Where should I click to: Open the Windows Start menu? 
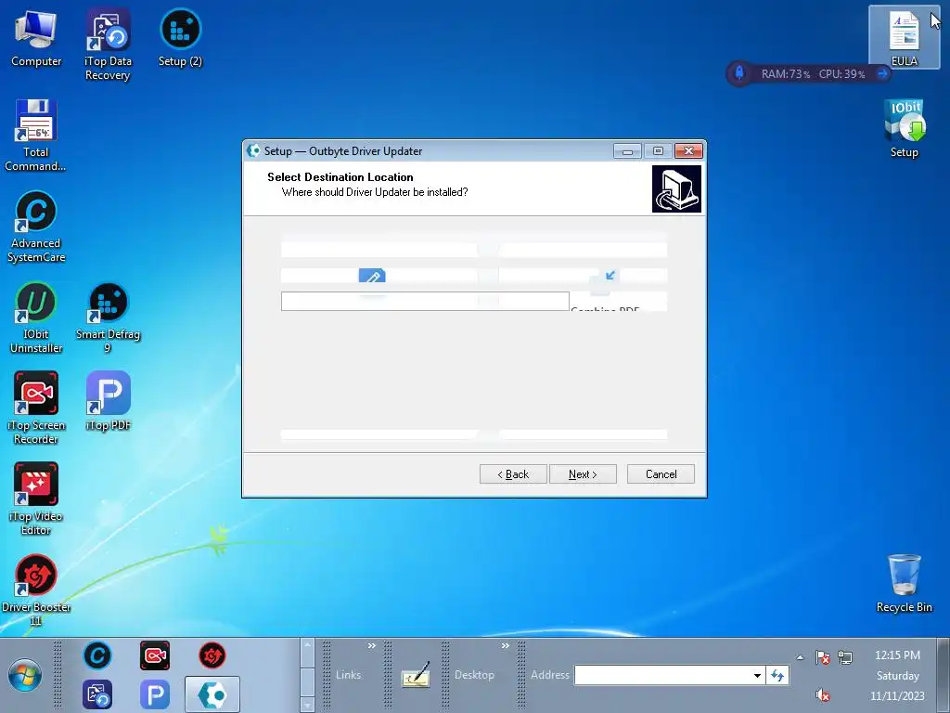coord(25,676)
